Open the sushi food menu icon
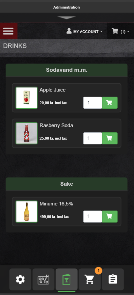 pos(43,280)
